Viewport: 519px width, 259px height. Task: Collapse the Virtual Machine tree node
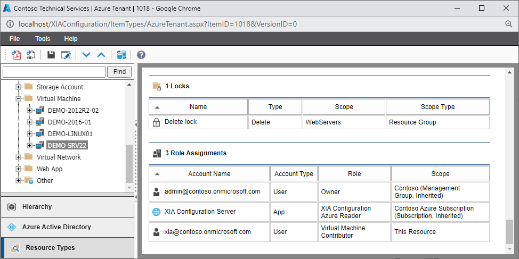[19, 98]
